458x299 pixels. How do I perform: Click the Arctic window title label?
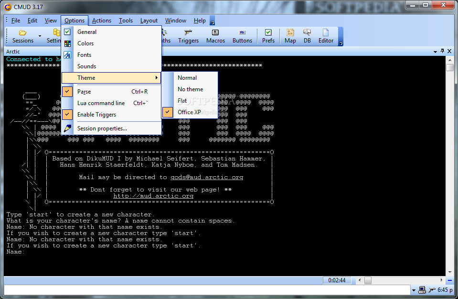click(13, 52)
